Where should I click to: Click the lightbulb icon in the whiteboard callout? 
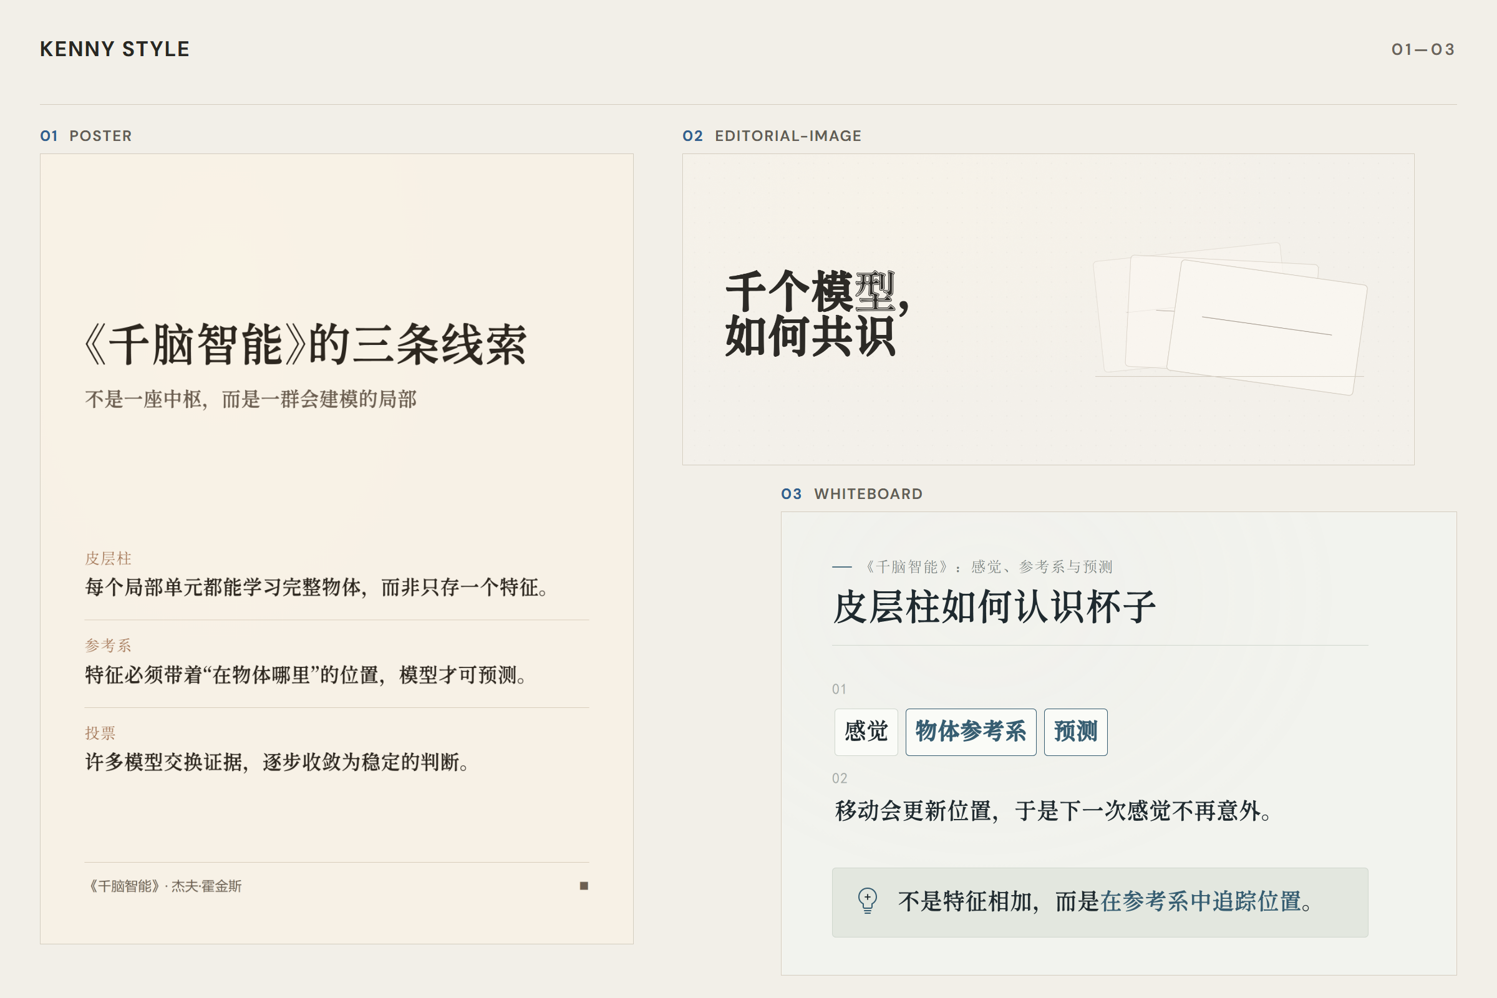point(867,901)
